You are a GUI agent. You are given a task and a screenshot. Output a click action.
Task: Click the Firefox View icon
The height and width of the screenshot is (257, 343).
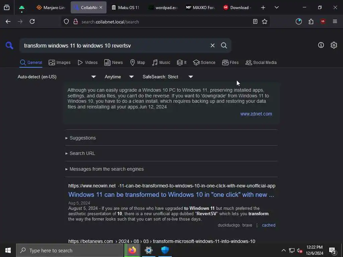pyautogui.click(x=7, y=7)
